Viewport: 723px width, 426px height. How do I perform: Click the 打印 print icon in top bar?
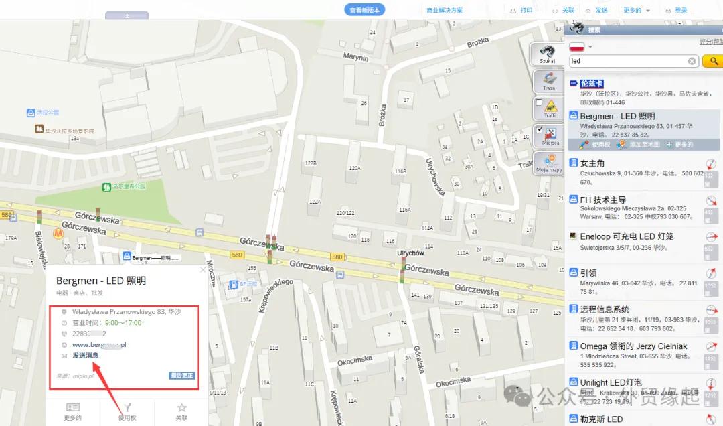(513, 11)
